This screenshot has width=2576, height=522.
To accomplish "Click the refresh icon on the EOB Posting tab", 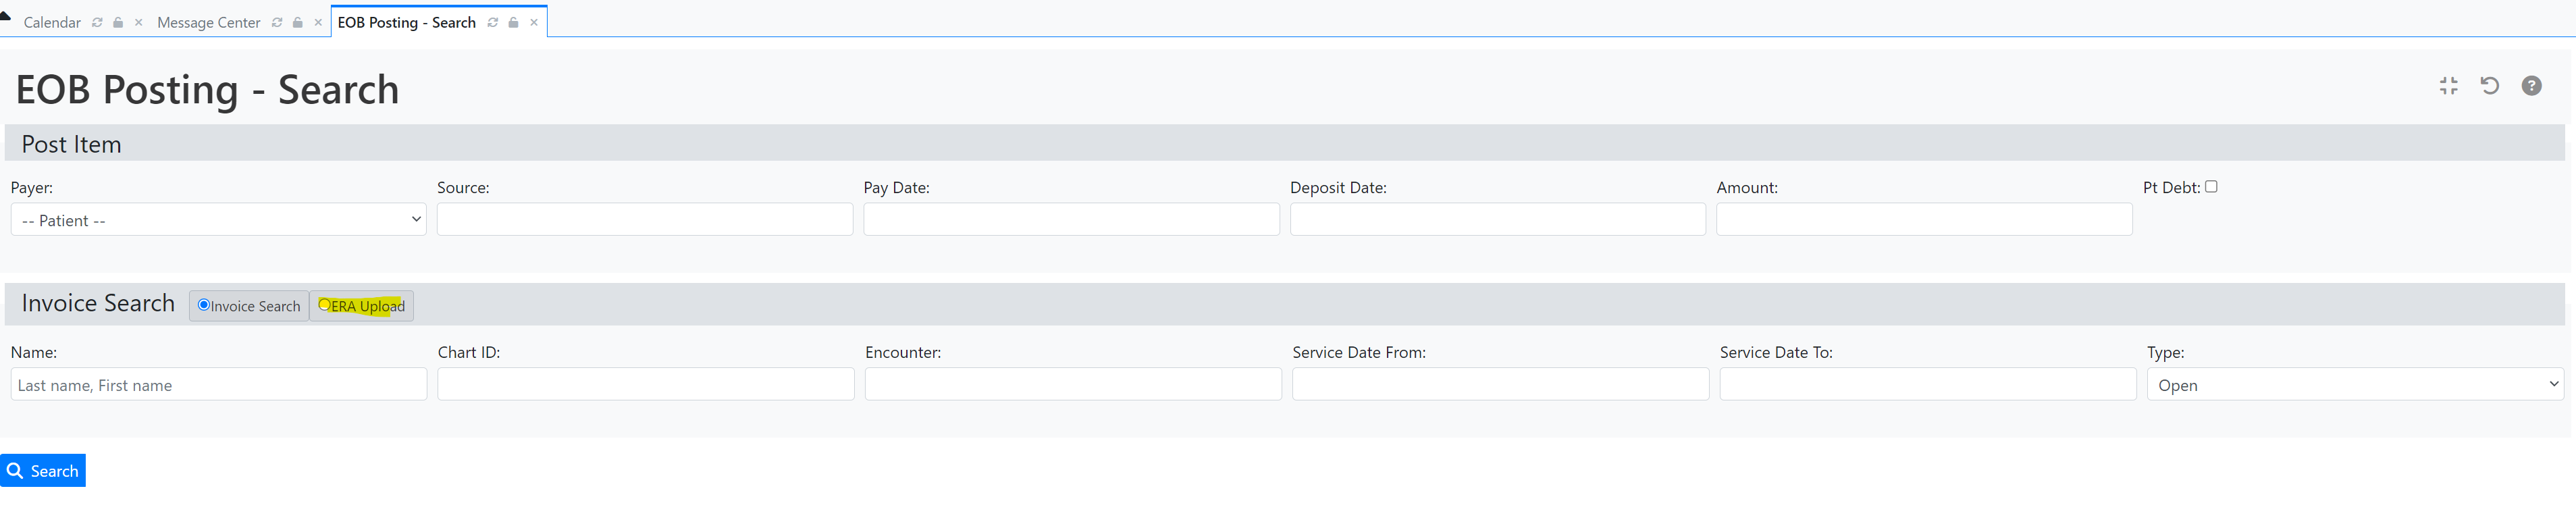I will [492, 22].
